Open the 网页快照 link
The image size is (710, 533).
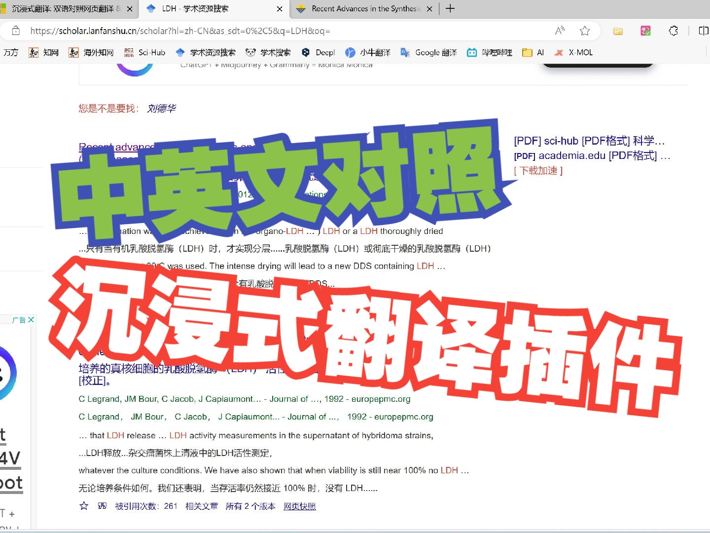click(300, 506)
